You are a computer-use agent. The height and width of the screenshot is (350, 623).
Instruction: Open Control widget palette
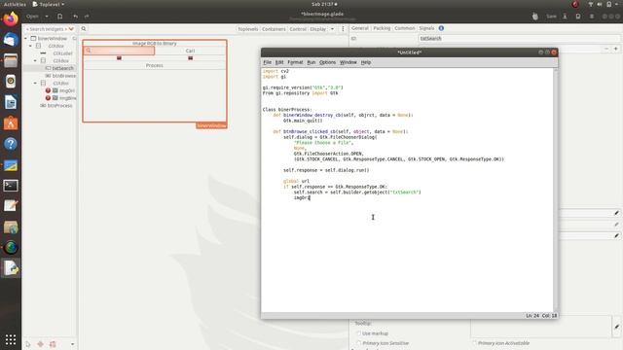(298, 29)
